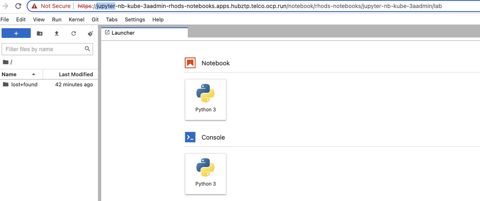Refresh the file browser list
480x201 pixels.
coord(73,33)
